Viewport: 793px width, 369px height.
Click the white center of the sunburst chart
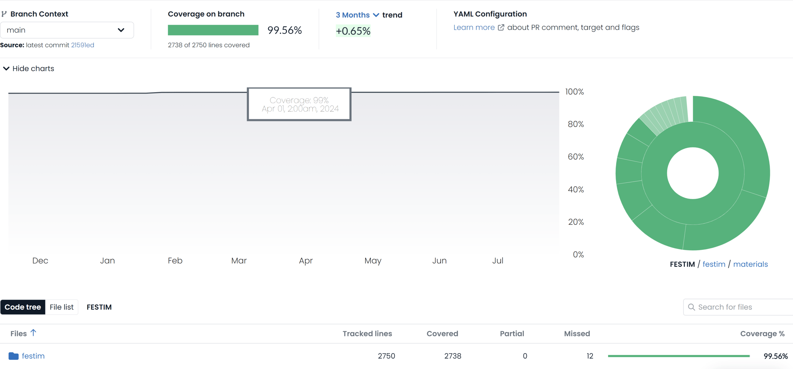point(692,173)
